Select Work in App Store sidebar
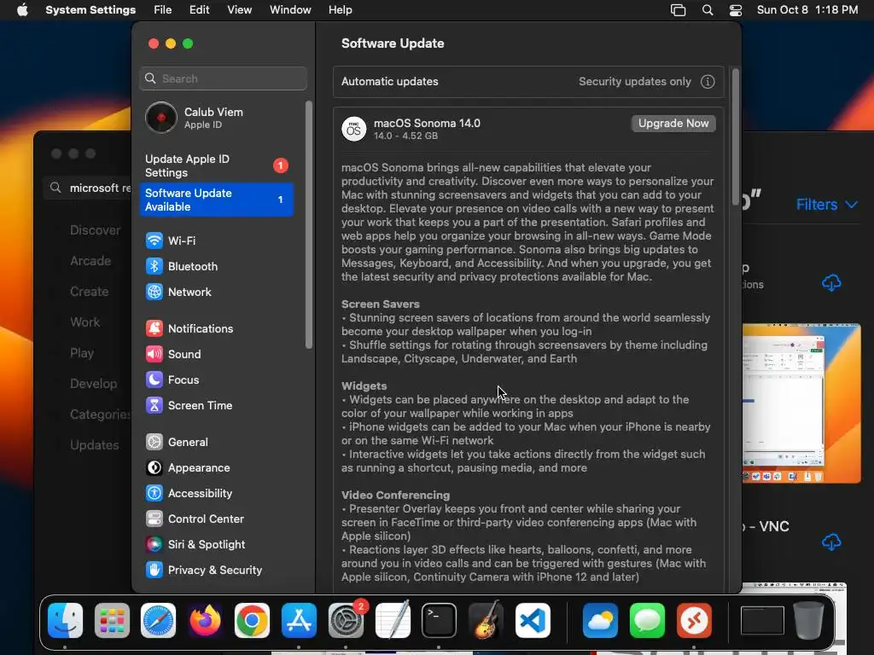The height and width of the screenshot is (655, 874). pyautogui.click(x=84, y=322)
